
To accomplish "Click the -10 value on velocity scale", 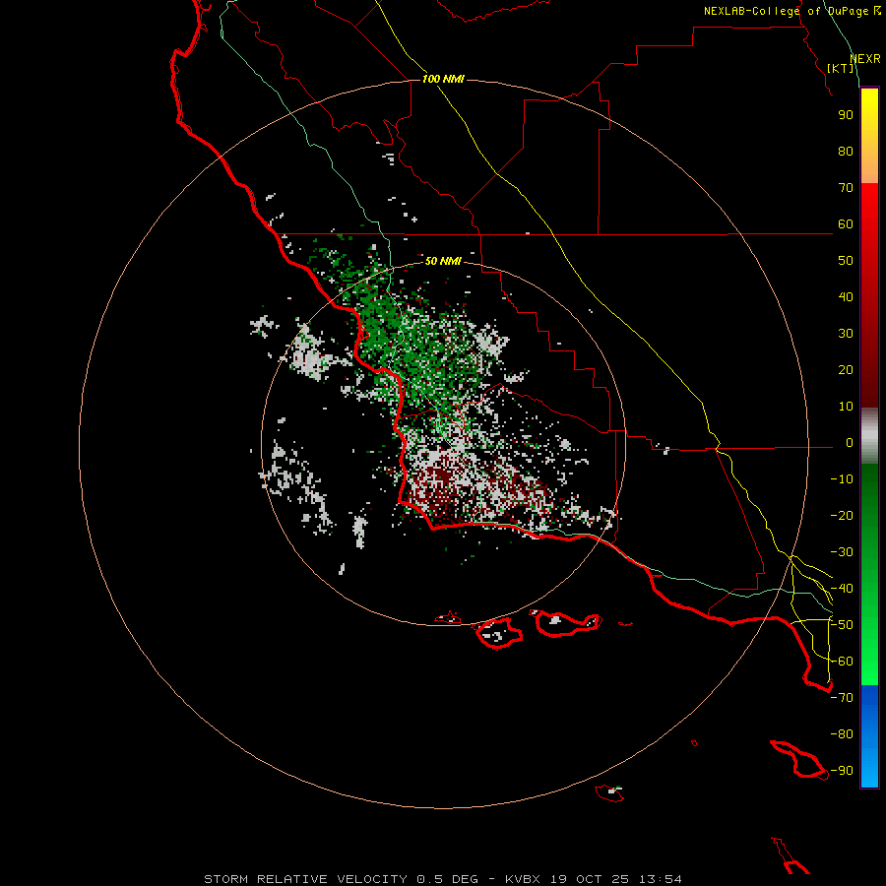I will point(842,479).
